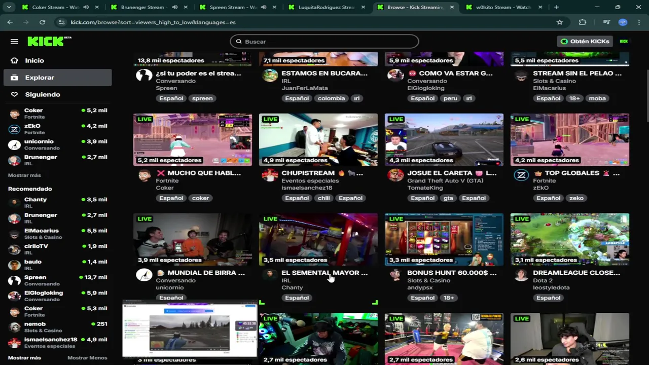The image size is (649, 365).
Task: Switch to the w0lsito Stream tab
Action: pyautogui.click(x=504, y=7)
